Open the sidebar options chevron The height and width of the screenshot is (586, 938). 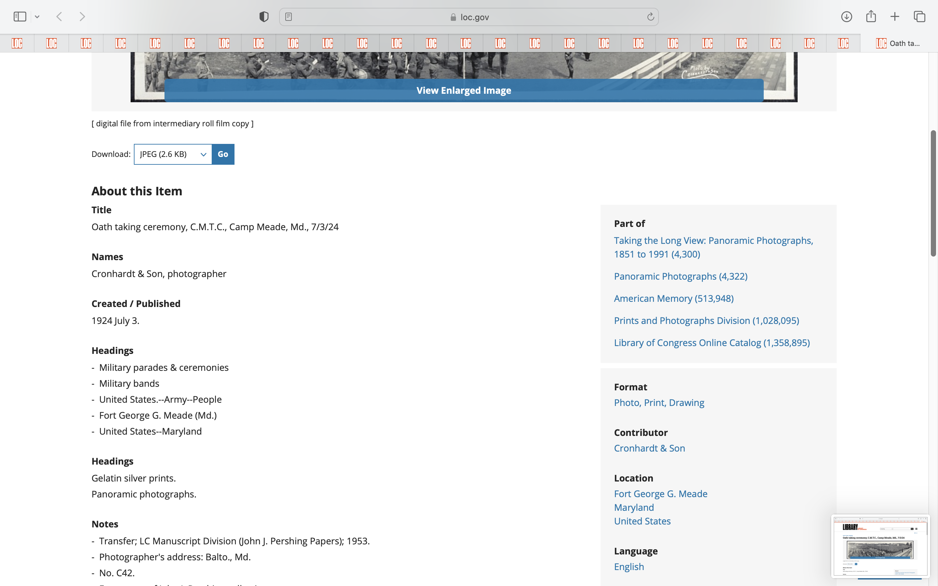(37, 17)
